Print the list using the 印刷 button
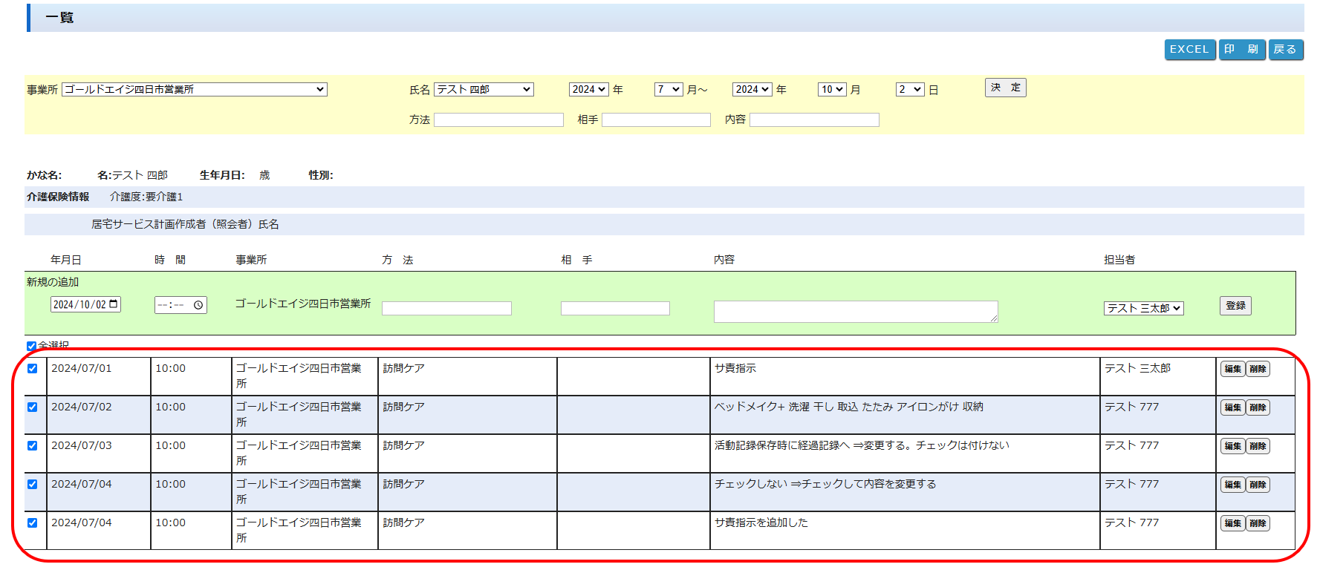Image resolution: width=1320 pixels, height=570 pixels. click(x=1241, y=50)
